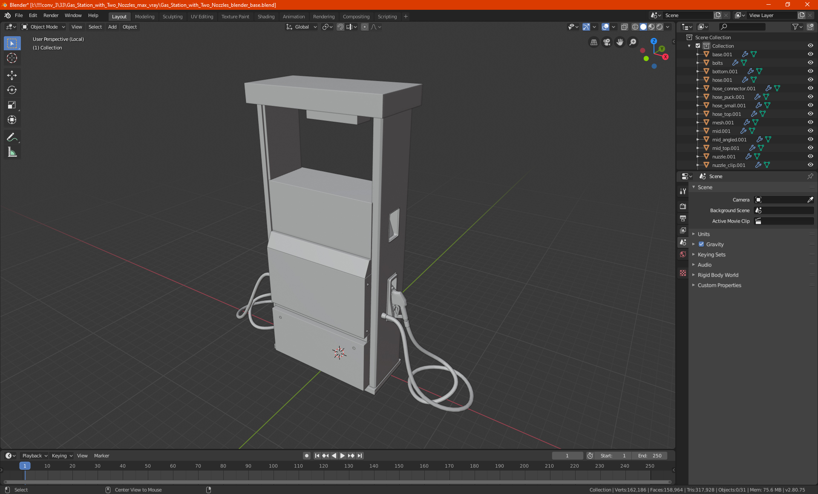Switch to the Modeling workspace tab
This screenshot has width=818, height=494.
click(x=144, y=17)
